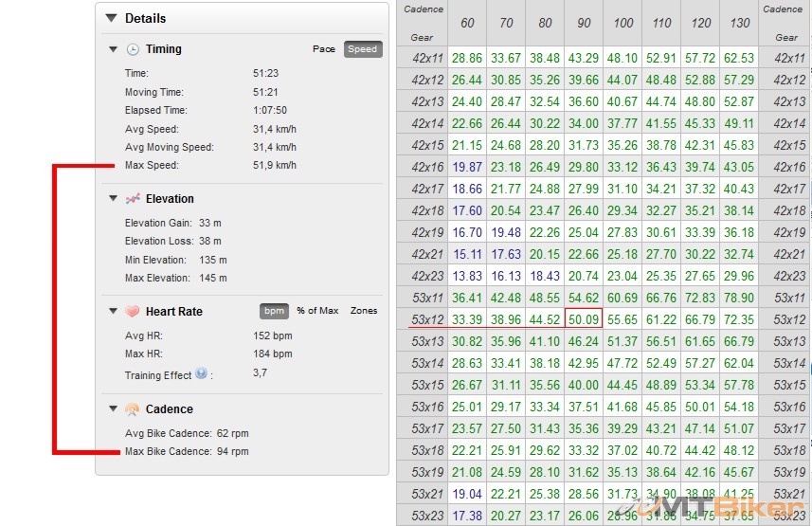Show heart rate in bpm

pyautogui.click(x=274, y=311)
